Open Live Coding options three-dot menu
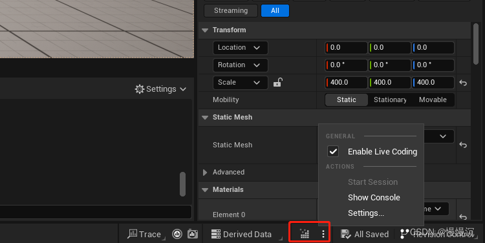This screenshot has height=243, width=485. [x=323, y=234]
